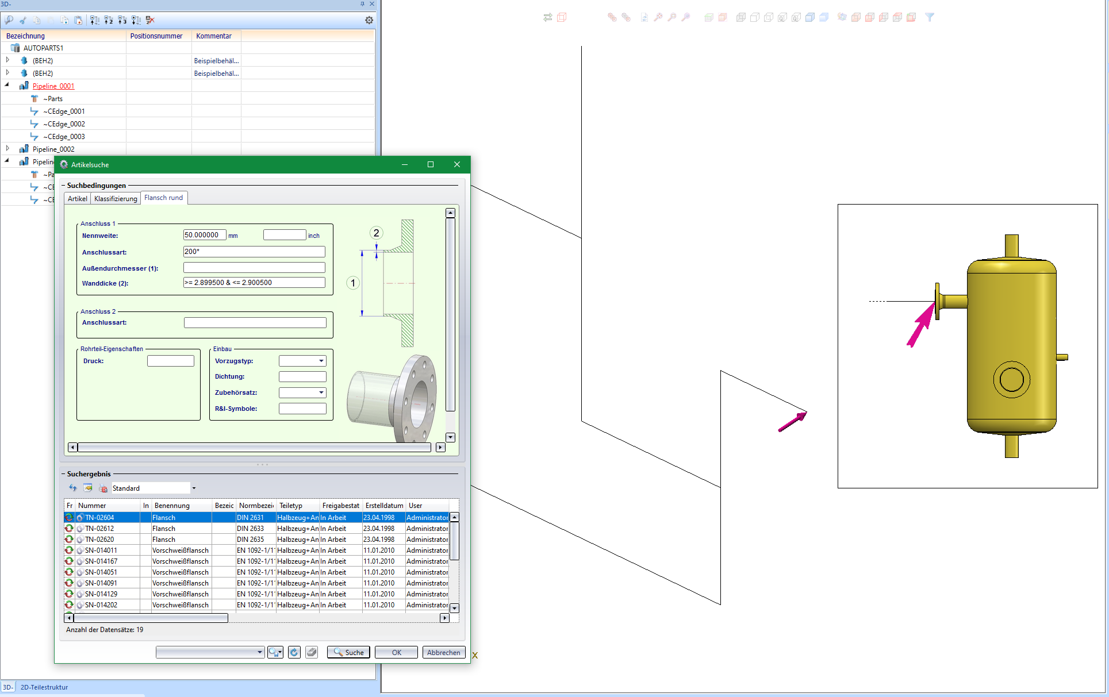
Task: Click the search results horizontal scrollbar
Action: tap(151, 618)
